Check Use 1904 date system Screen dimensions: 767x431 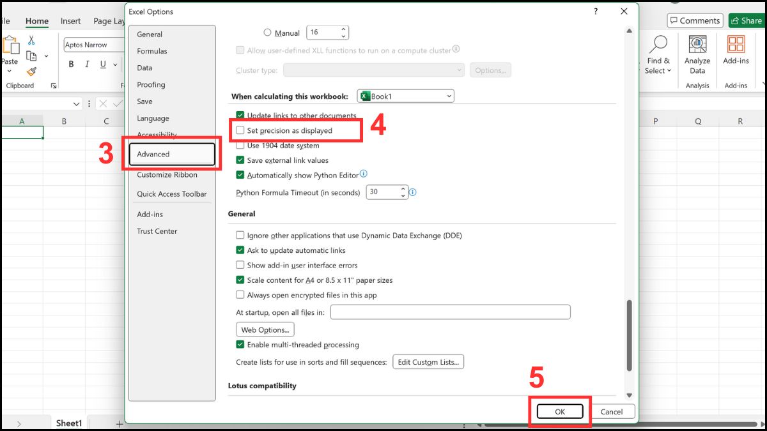click(x=240, y=145)
